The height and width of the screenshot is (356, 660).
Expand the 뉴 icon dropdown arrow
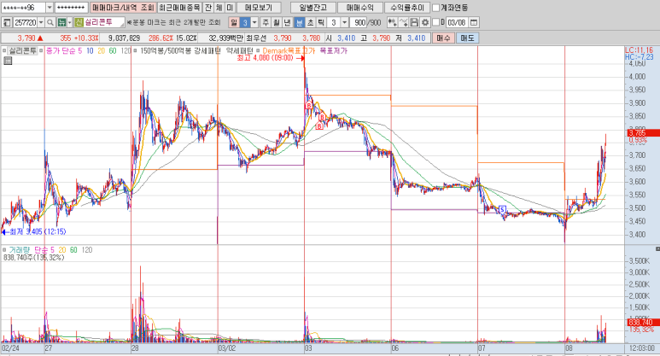pos(70,22)
